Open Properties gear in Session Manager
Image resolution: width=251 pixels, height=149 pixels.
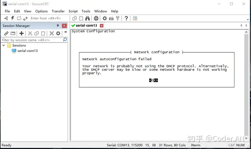pyautogui.click(x=58, y=33)
